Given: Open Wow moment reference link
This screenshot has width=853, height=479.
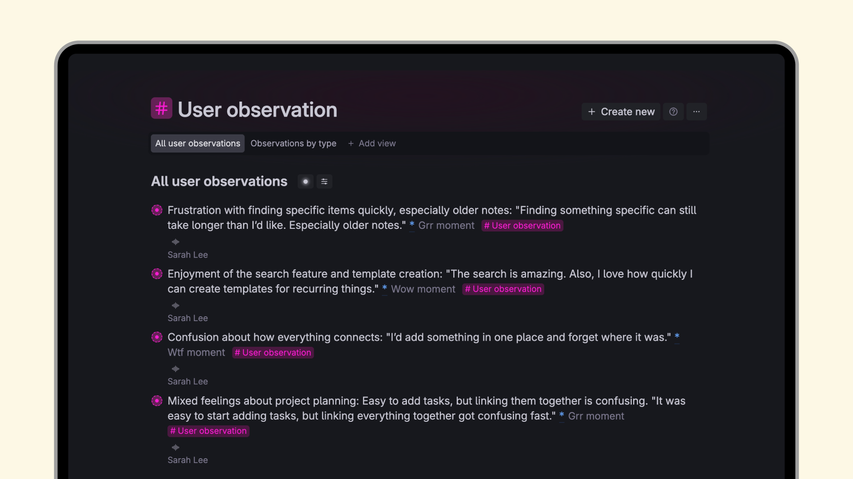Looking at the screenshot, I should coord(423,289).
